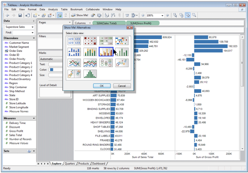The image size is (248, 173).
Task: Select the text tables data view
Action: 74,41
